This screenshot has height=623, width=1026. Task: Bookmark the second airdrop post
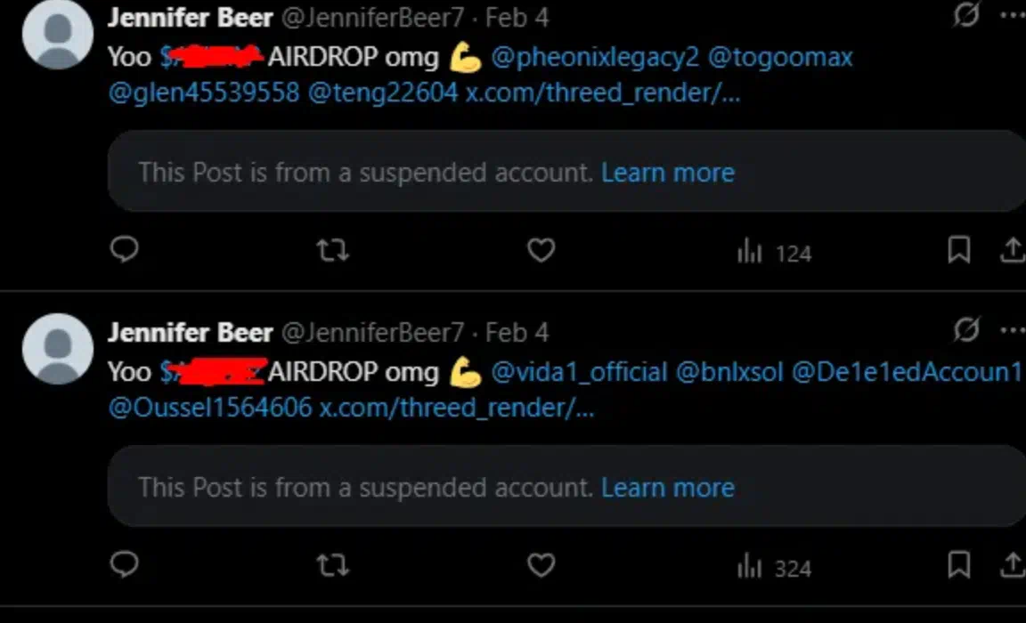958,565
